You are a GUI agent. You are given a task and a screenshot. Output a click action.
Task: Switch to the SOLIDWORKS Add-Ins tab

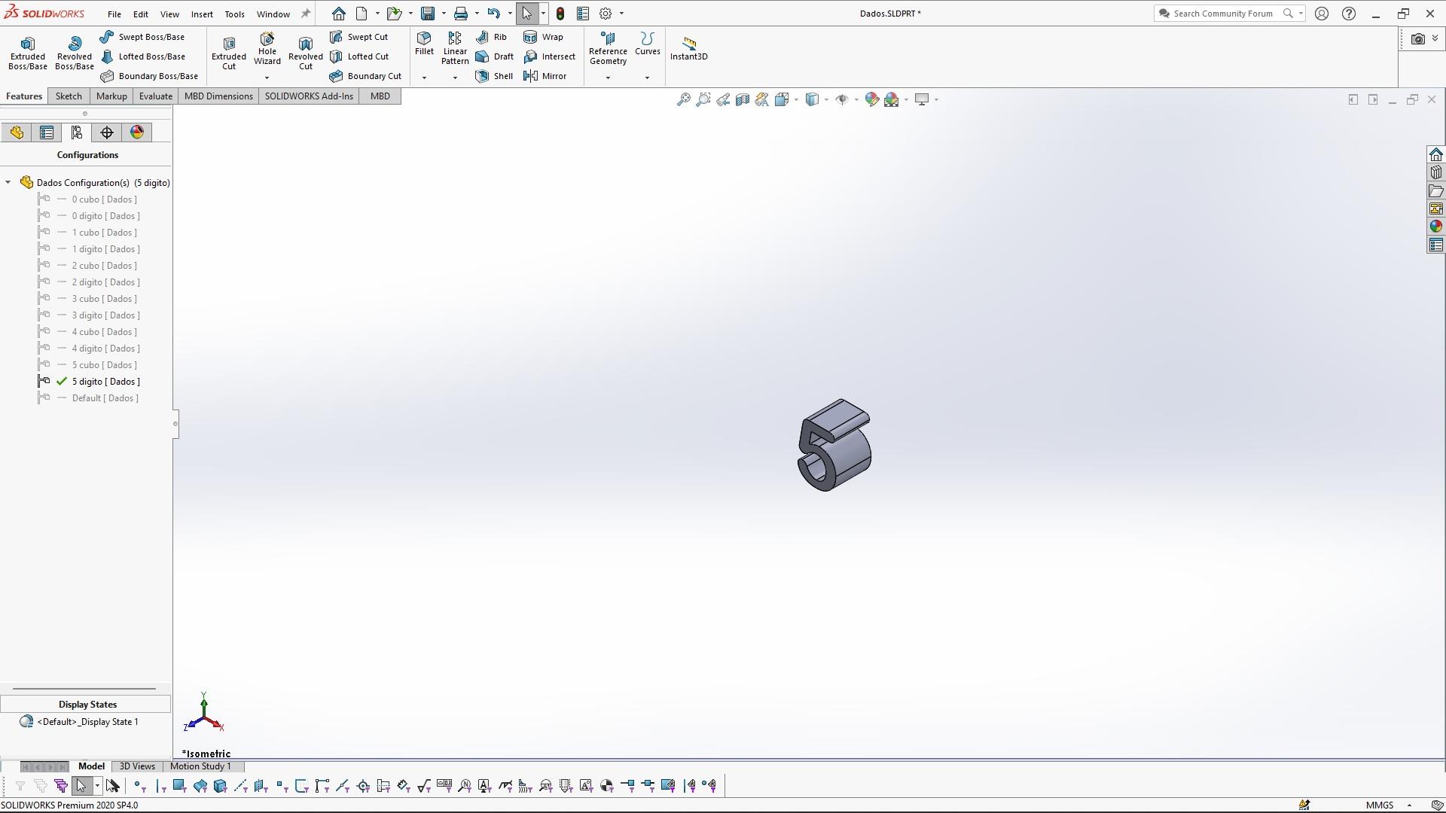309,96
